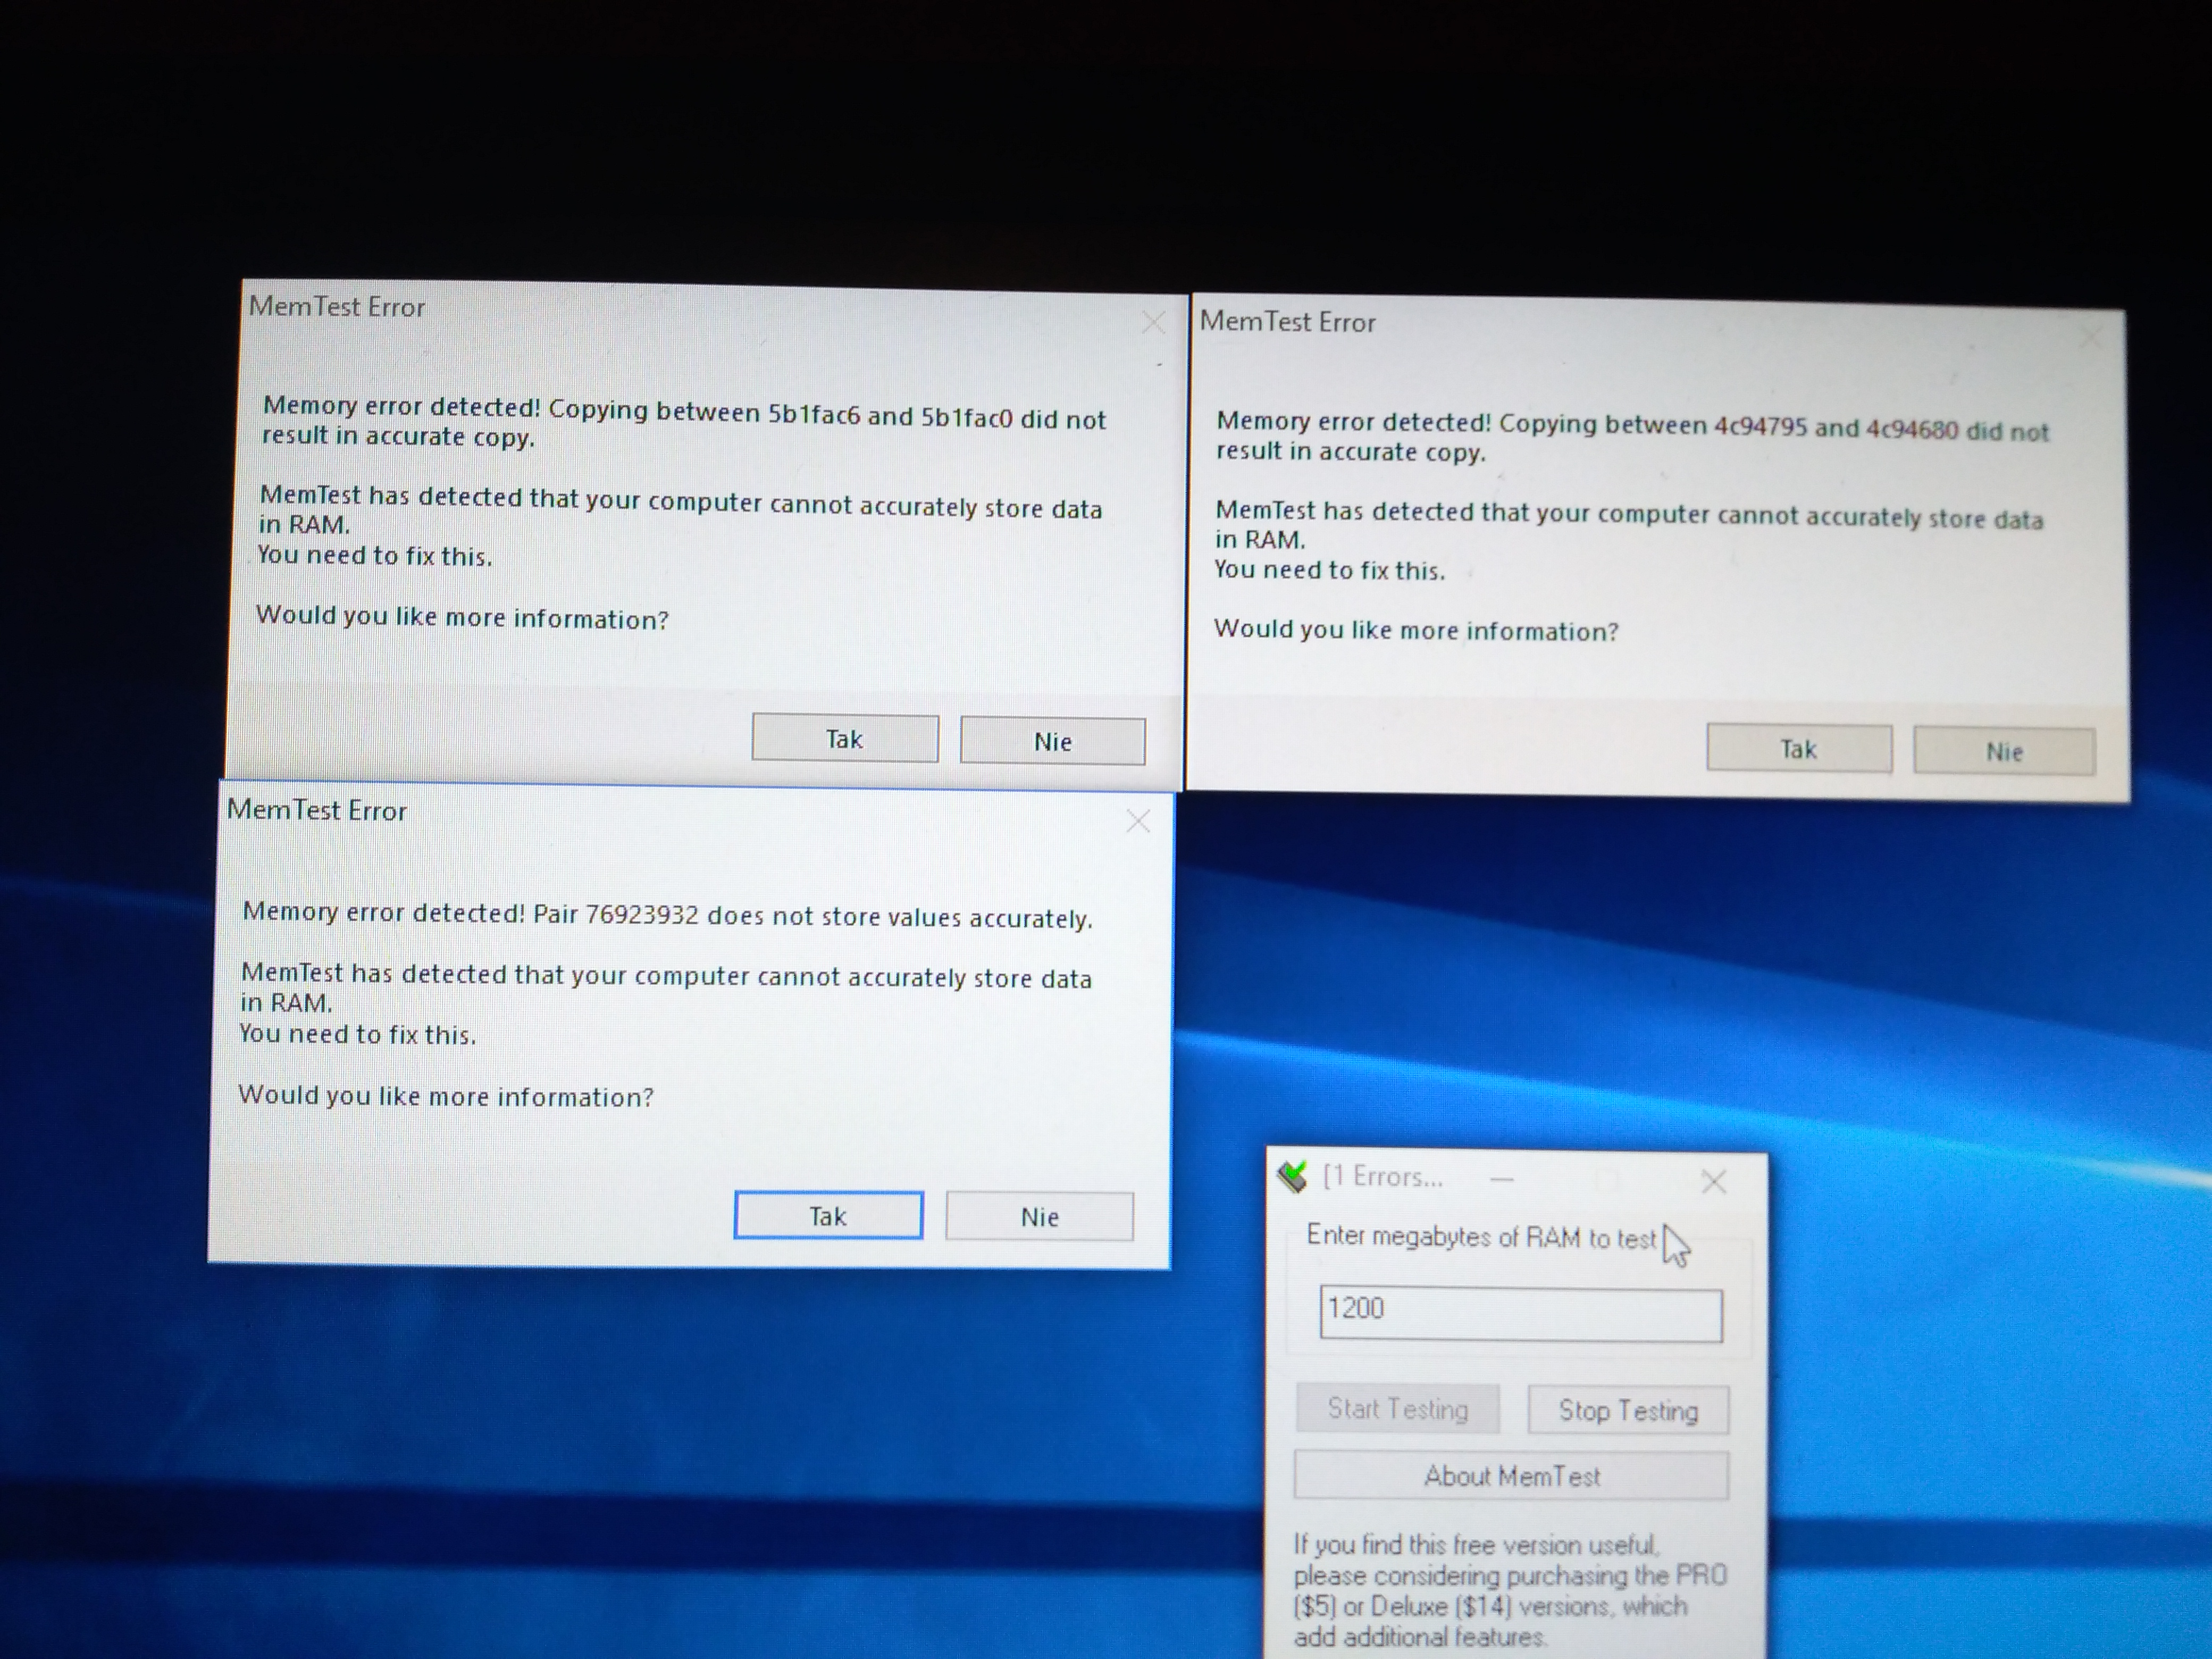Click the greyed Start Testing button
2212x1659 pixels.
point(1397,1408)
